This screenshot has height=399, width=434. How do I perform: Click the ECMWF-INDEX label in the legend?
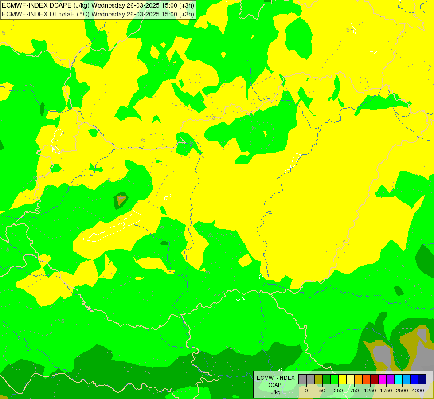tap(276, 378)
